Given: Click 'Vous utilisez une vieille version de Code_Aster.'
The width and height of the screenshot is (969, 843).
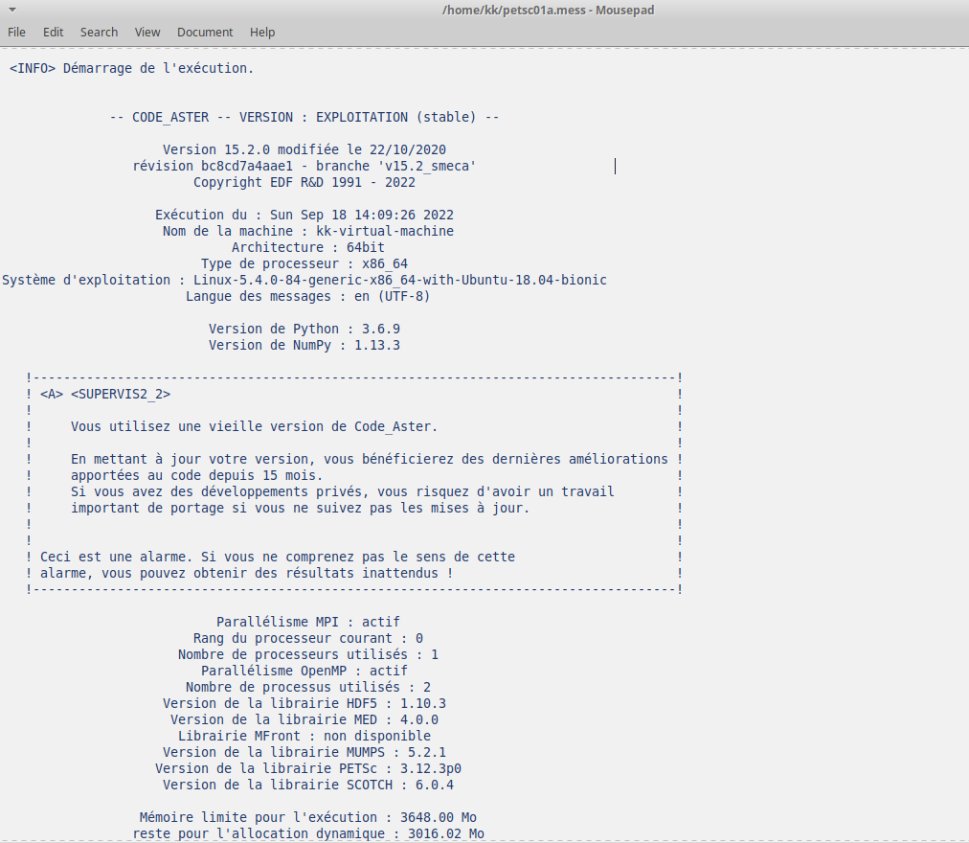Looking at the screenshot, I should tap(254, 426).
